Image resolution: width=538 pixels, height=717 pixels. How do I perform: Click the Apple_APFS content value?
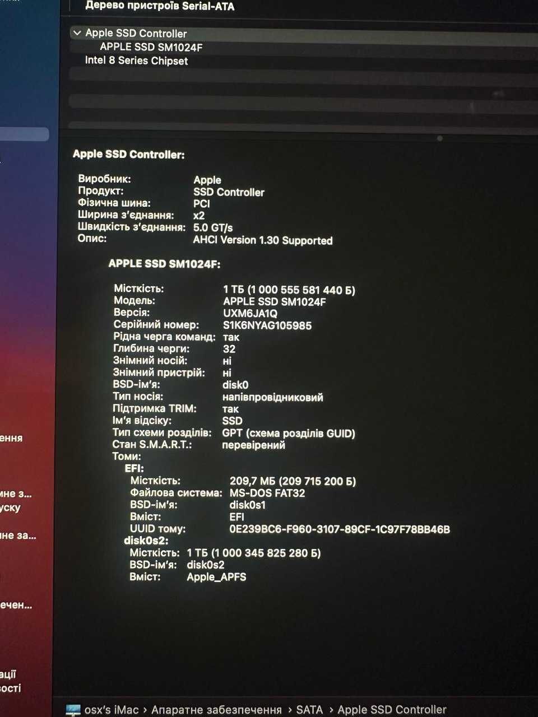click(x=216, y=577)
